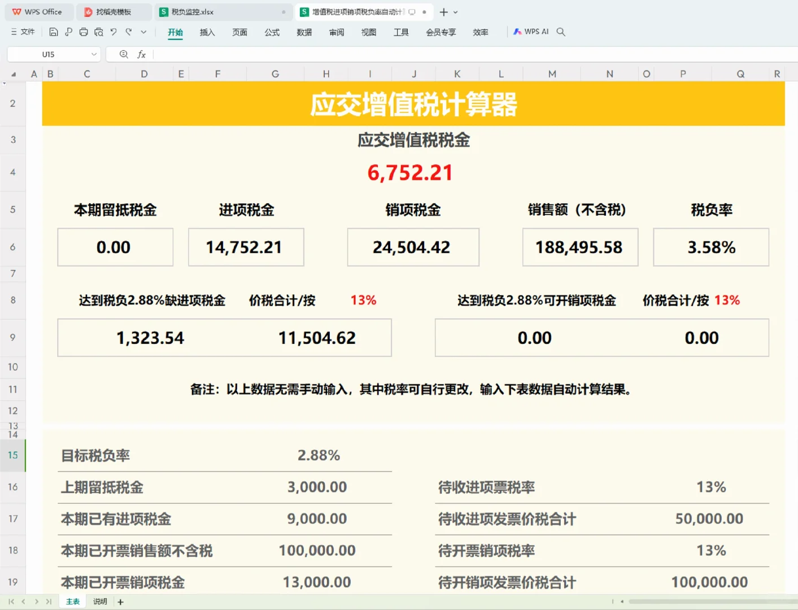This screenshot has width=798, height=610.
Task: Add a new worksheet with the plus icon
Action: [120, 602]
